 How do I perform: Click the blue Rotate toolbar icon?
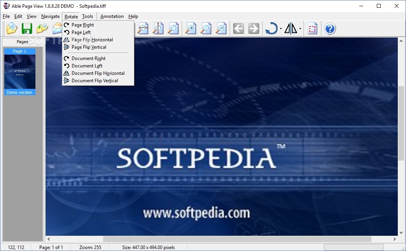point(271,28)
